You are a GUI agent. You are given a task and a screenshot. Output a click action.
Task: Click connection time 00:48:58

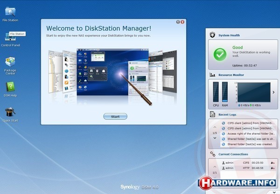click(257, 168)
